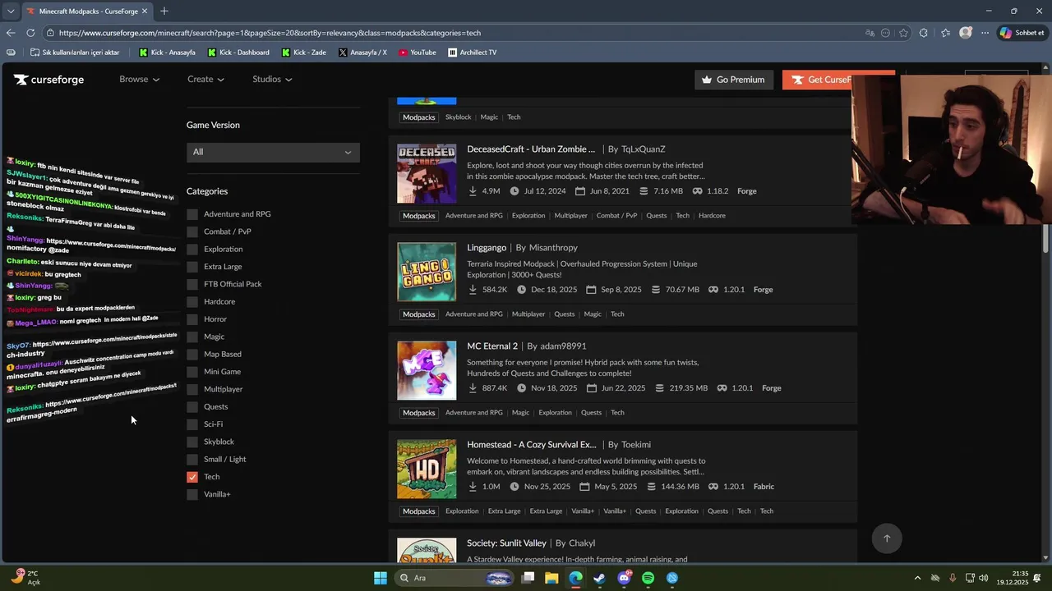The height and width of the screenshot is (591, 1052).
Task: Click the back-to-top arrow button
Action: click(887, 538)
